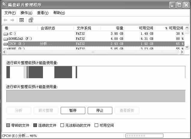Image resolution: width=191 pixels, height=139 pixels.
Task: Select the (C:) volume row
Action: pos(93,34)
